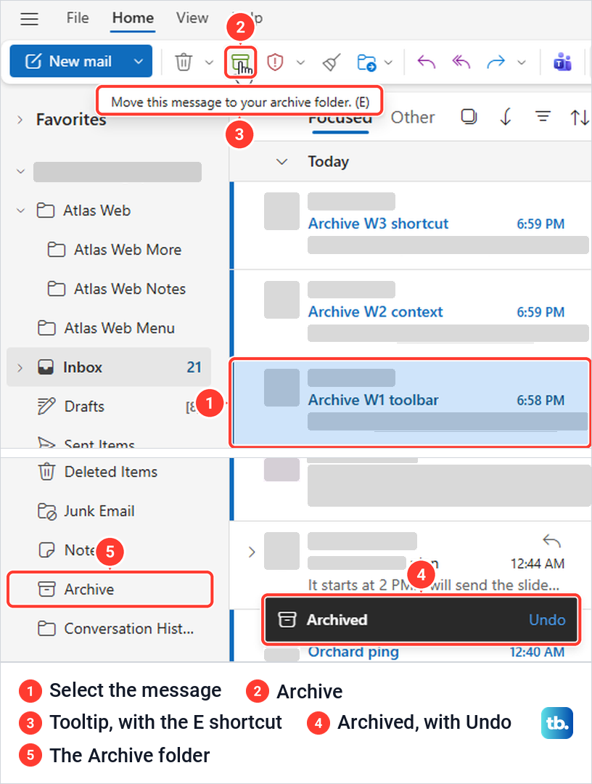This screenshot has height=784, width=592.
Task: Select the Archive W1 toolbar email
Action: 411,402
